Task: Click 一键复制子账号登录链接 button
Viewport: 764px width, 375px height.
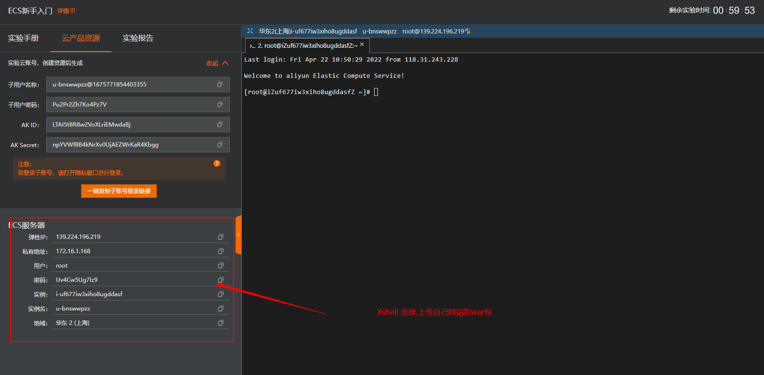Action: coord(119,191)
